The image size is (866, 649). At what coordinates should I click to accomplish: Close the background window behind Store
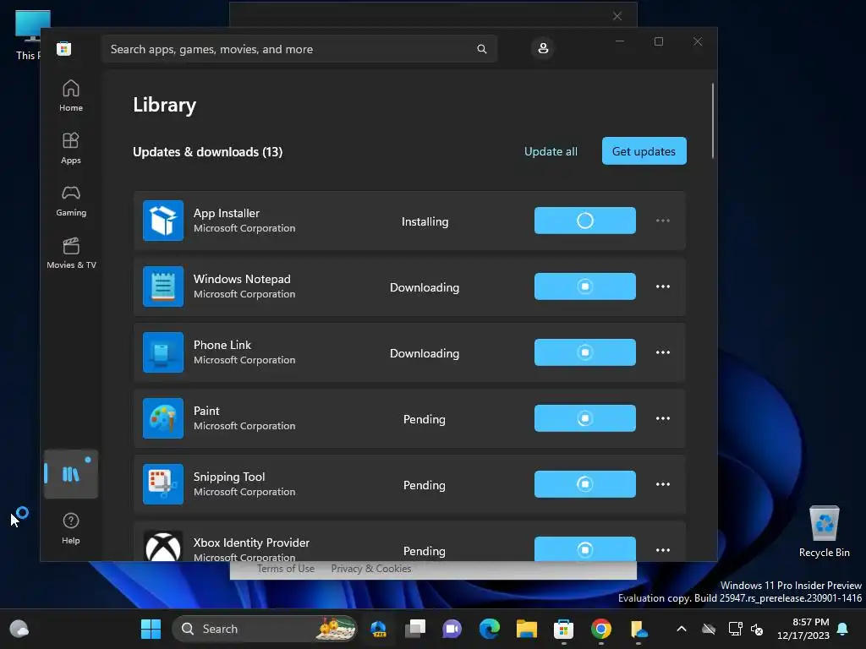tap(617, 16)
